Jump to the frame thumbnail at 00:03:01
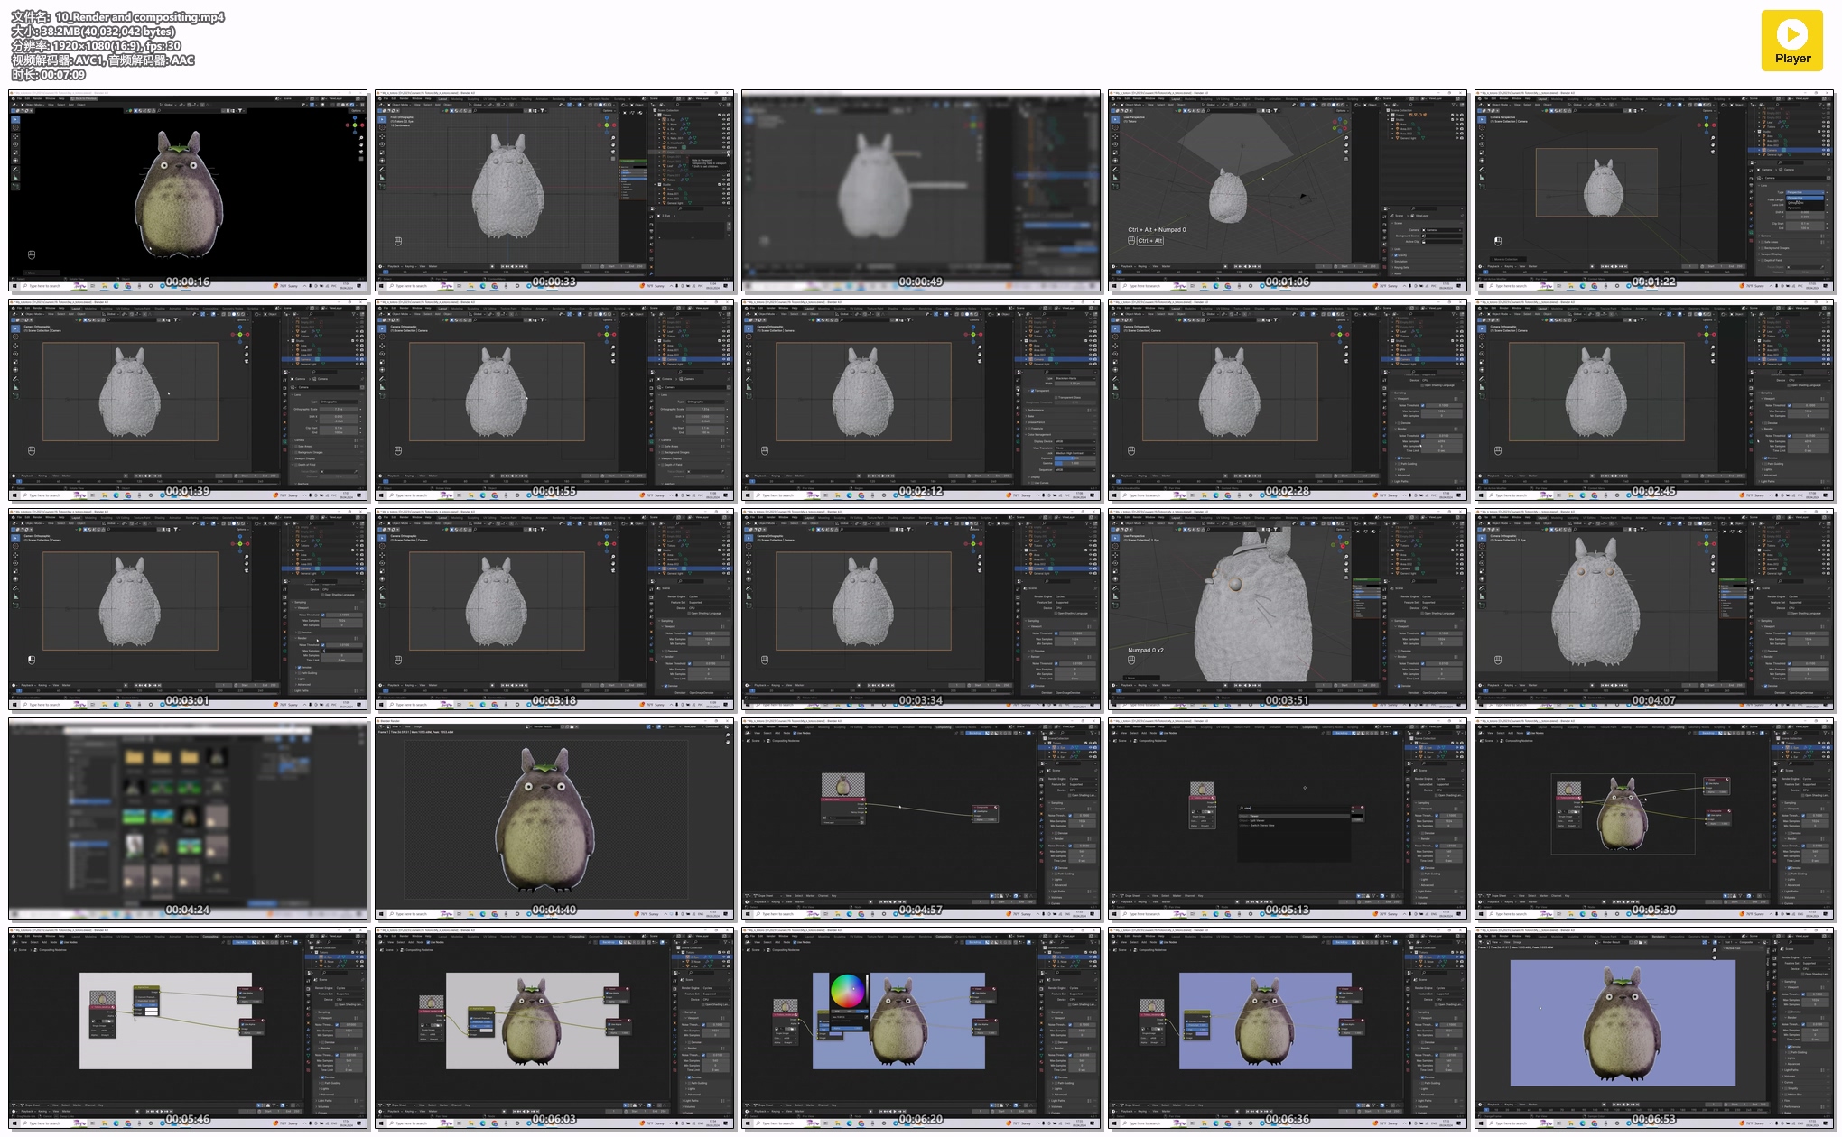Screen dimensions: 1842x1137 189,609
